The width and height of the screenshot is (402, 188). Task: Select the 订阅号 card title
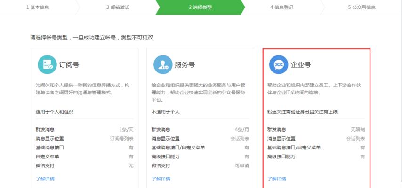(x=69, y=64)
